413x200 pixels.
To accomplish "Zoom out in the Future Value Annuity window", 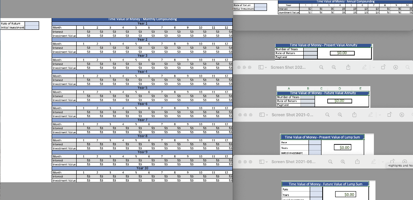I will click(x=321, y=67).
